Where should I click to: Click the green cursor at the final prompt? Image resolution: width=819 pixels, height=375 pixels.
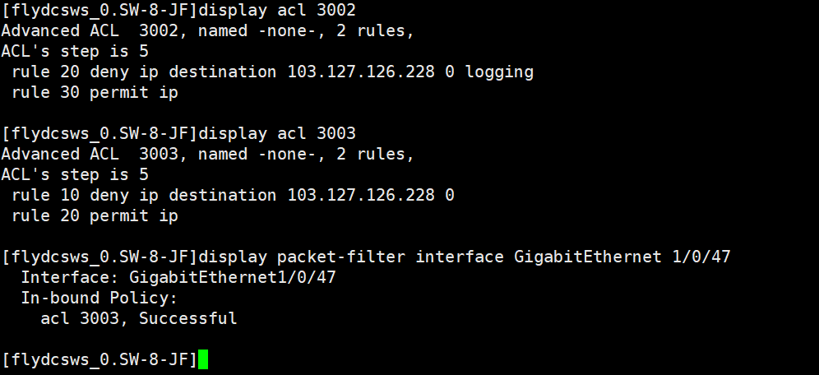click(x=203, y=359)
